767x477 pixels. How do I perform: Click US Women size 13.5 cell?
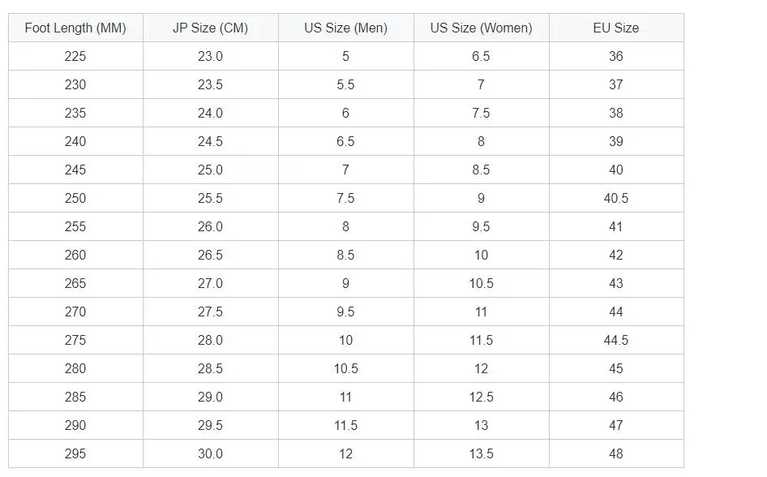(482, 453)
